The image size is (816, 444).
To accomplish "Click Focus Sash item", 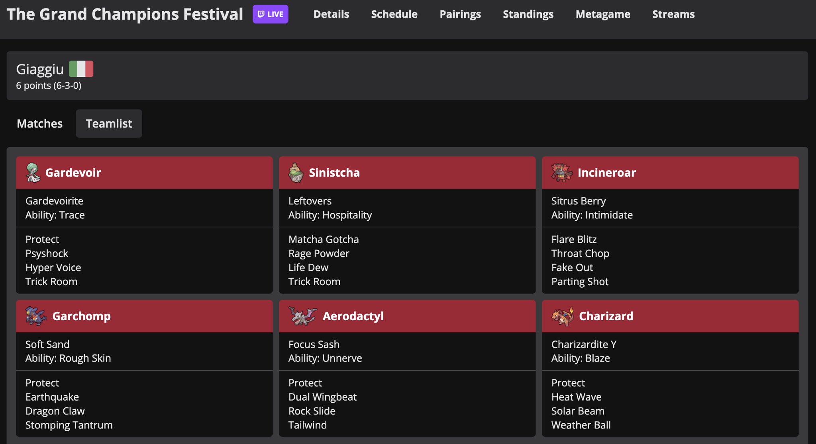I will 314,344.
